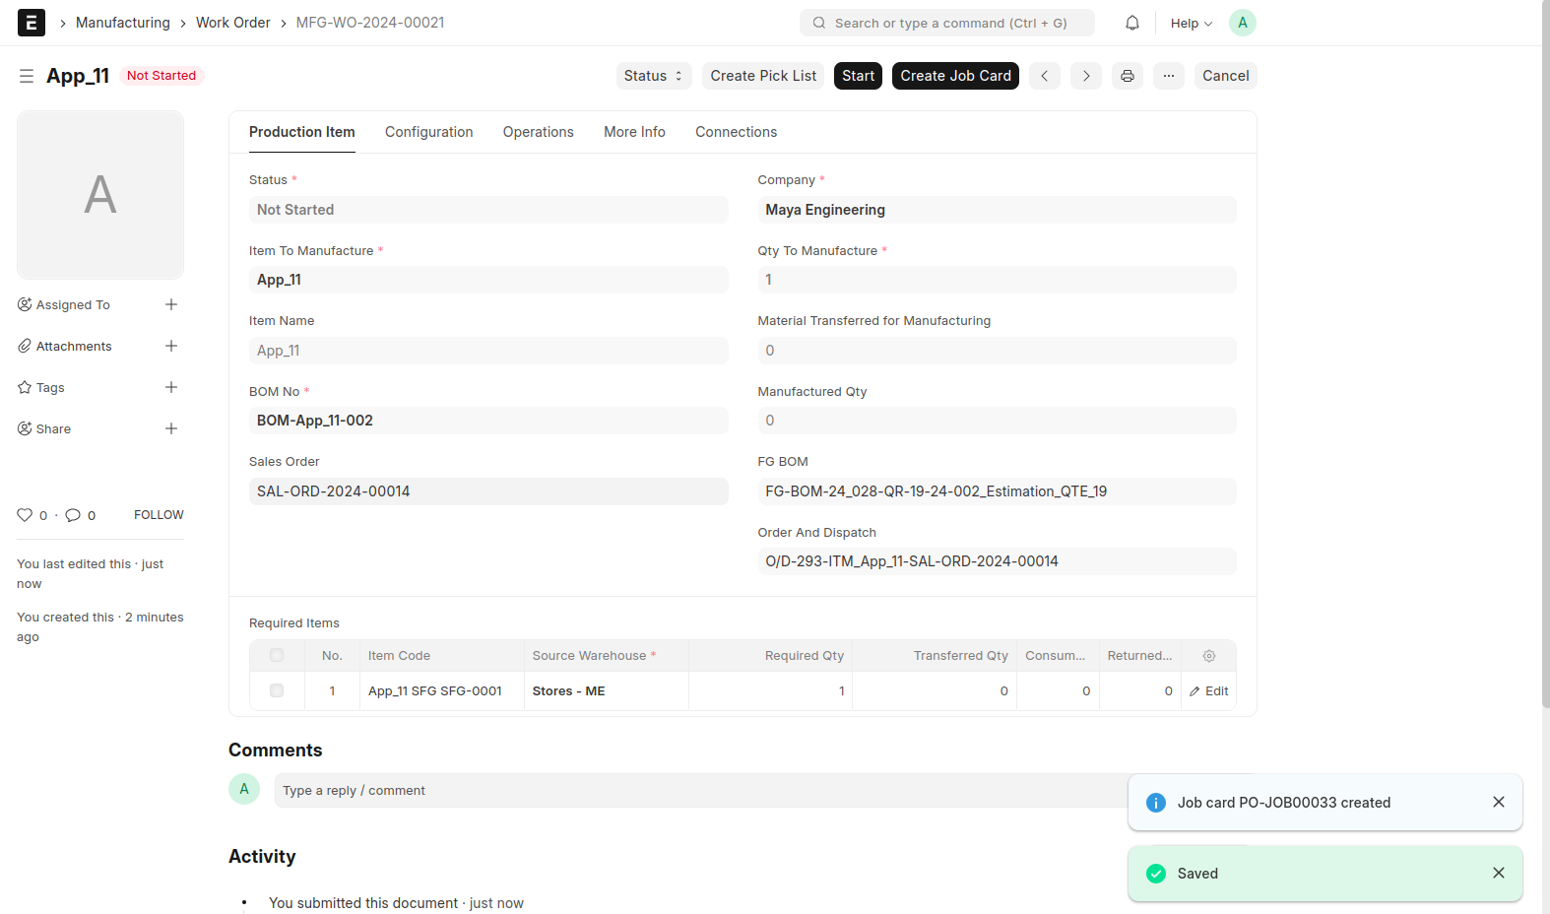Screen dimensions: 1550x914
Task: Open the Connections tab
Action: [x=736, y=132]
